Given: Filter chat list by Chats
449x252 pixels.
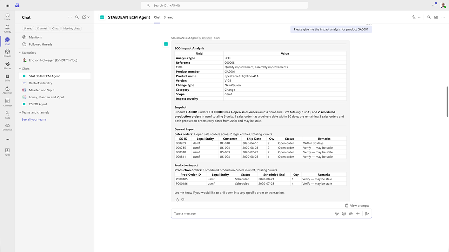Looking at the screenshot, I should (55, 28).
